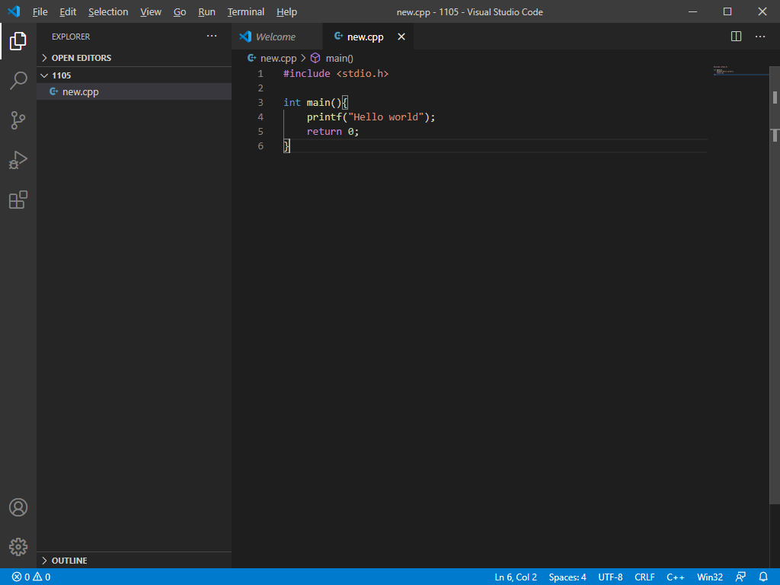Open the Search view icon
The image size is (780, 585).
[18, 81]
